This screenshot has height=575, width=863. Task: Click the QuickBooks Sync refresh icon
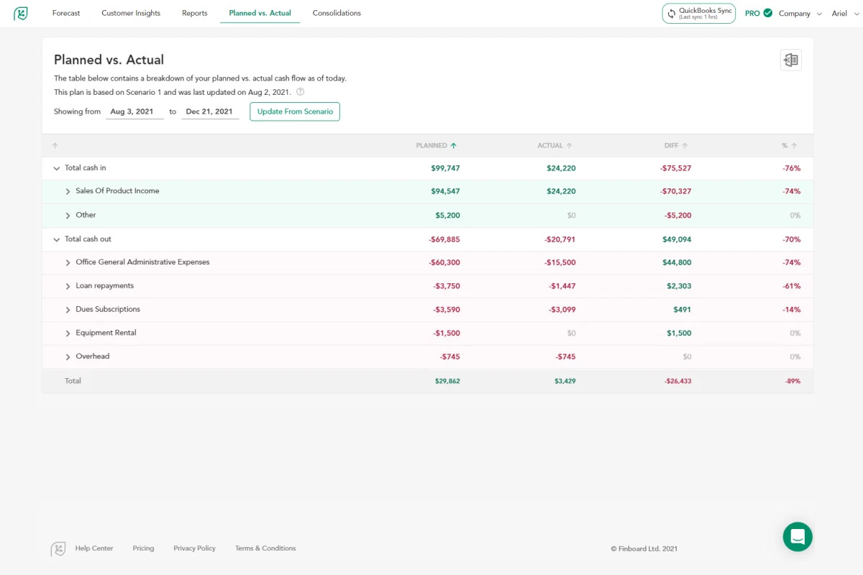672,13
